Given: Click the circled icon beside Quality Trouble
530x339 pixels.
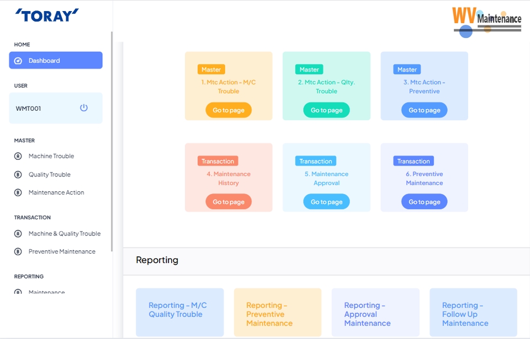Looking at the screenshot, I should pyautogui.click(x=18, y=175).
